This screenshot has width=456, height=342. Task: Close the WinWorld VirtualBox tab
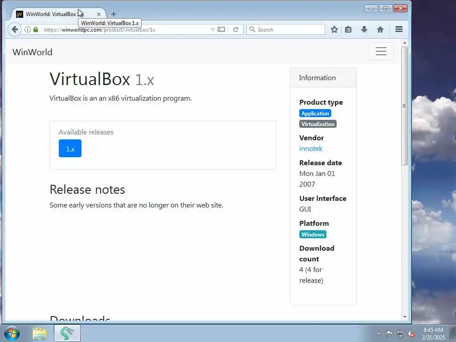tap(98, 14)
